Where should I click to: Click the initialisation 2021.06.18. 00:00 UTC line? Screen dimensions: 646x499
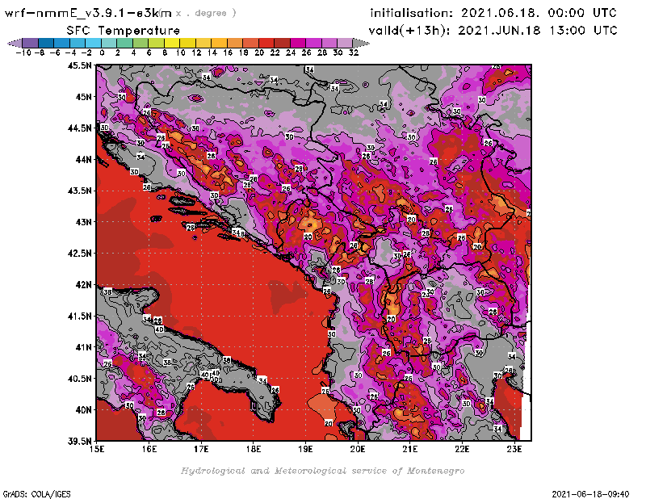pos(493,13)
